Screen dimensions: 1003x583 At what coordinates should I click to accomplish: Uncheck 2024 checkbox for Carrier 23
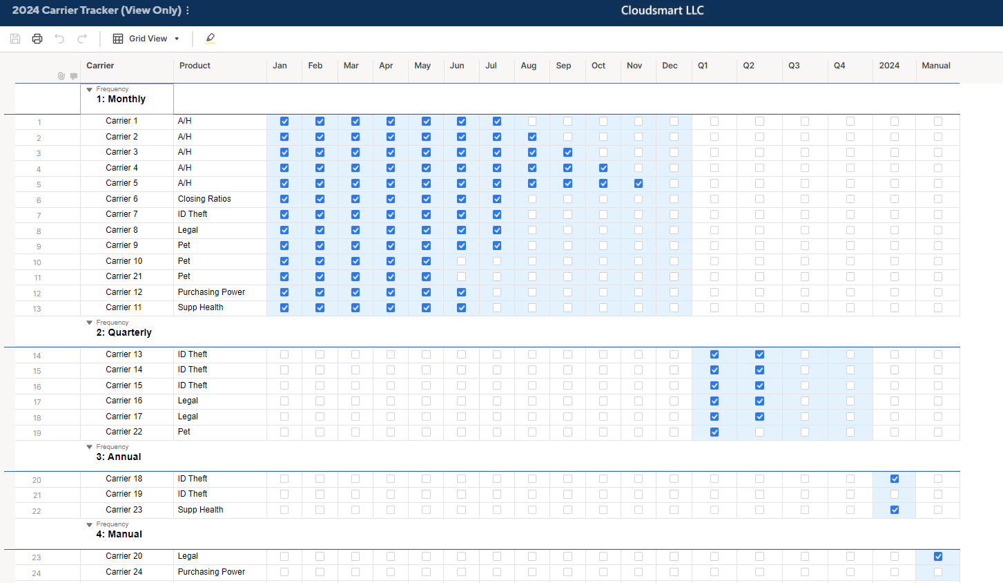click(895, 510)
